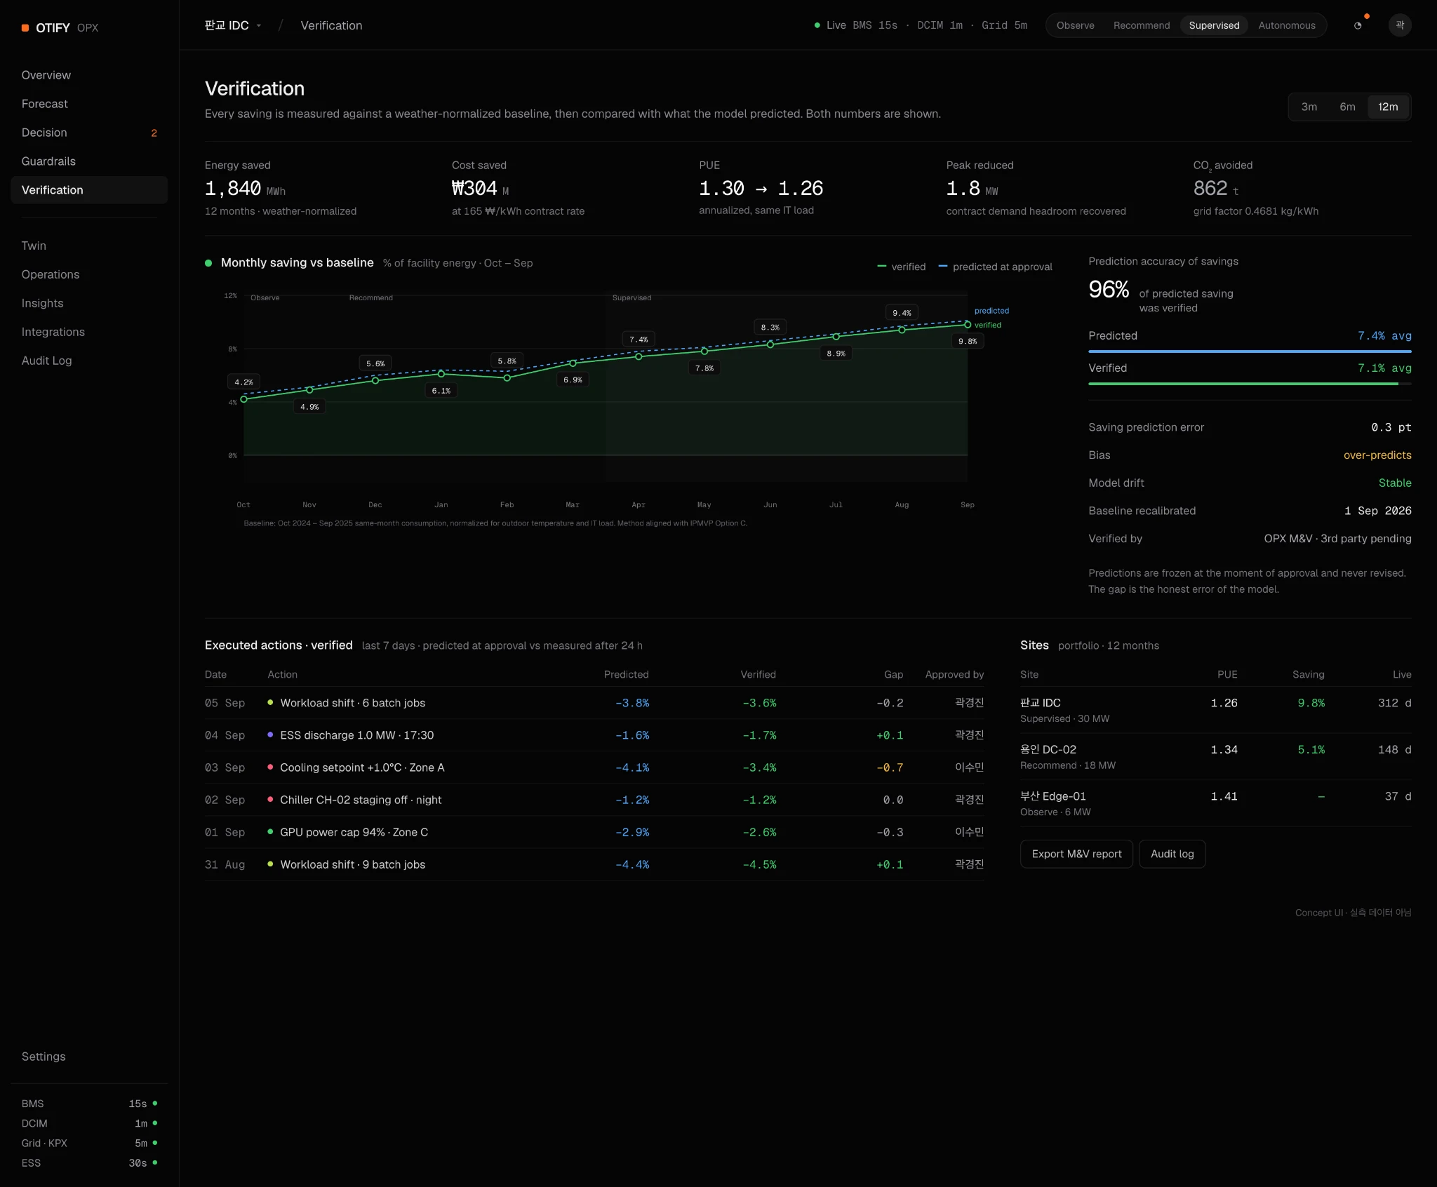The image size is (1437, 1187).
Task: Open Twin in the sidebar
Action: 89,246
